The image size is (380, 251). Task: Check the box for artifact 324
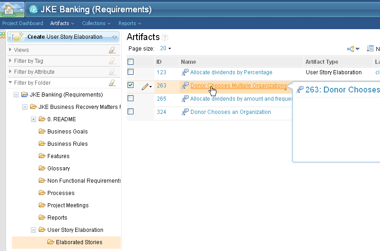pos(130,112)
